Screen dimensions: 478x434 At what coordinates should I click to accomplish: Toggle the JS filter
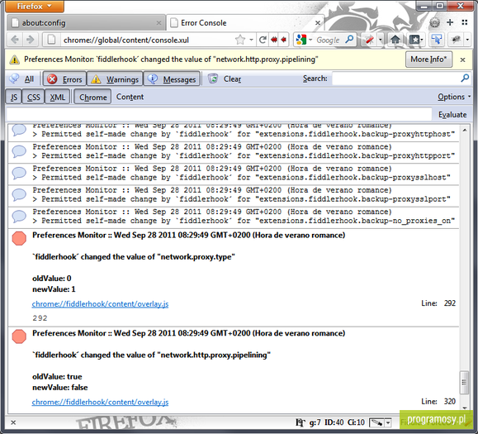tap(14, 97)
